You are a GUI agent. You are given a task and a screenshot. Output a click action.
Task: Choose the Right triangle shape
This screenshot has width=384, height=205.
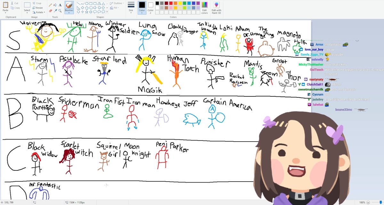pos(78,8)
